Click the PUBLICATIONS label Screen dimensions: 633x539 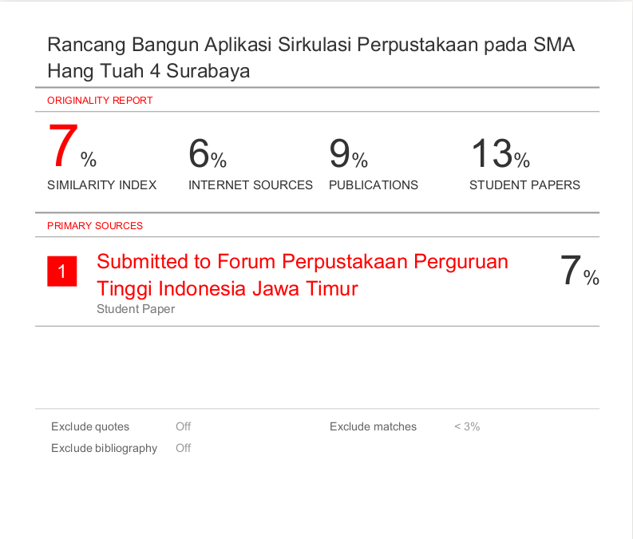click(x=373, y=185)
